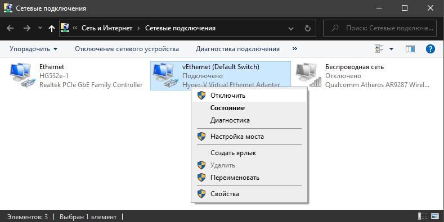Click the back navigation arrow
The image size is (444, 222).
pos(10,28)
